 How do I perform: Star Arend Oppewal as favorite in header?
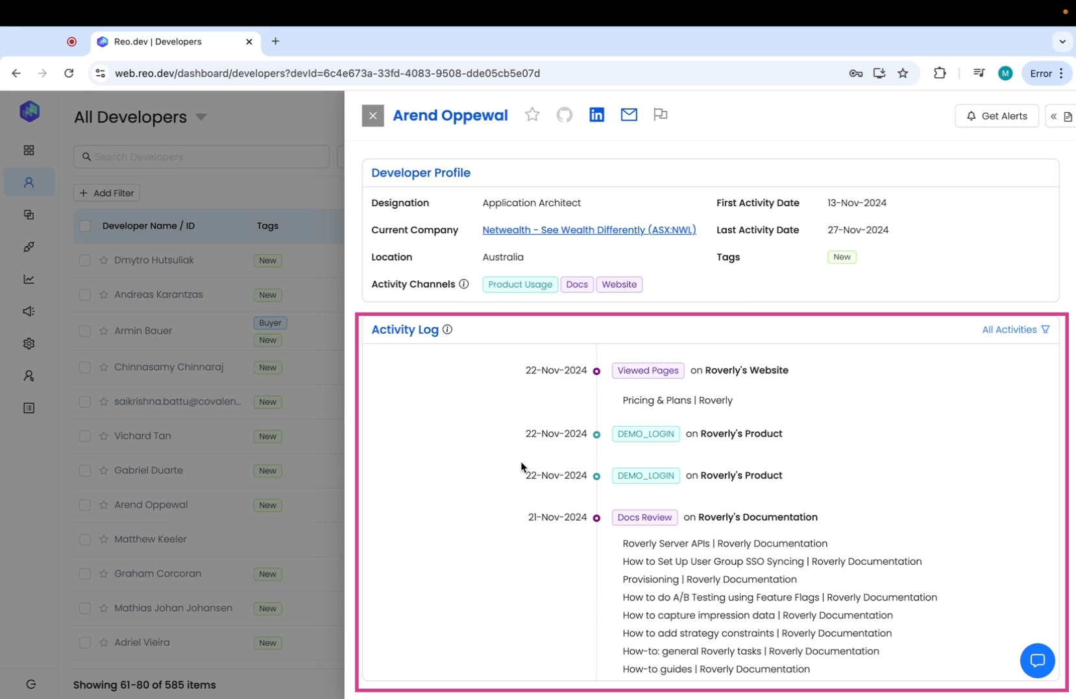[532, 115]
